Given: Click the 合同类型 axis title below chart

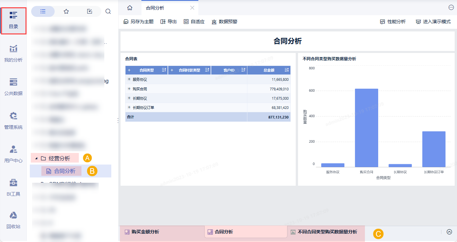Looking at the screenshot, I should point(383,178).
